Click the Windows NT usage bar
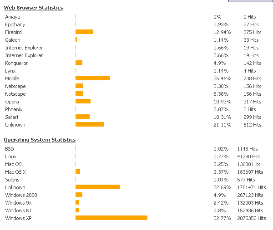The height and width of the screenshot is (230, 273). coord(77,210)
